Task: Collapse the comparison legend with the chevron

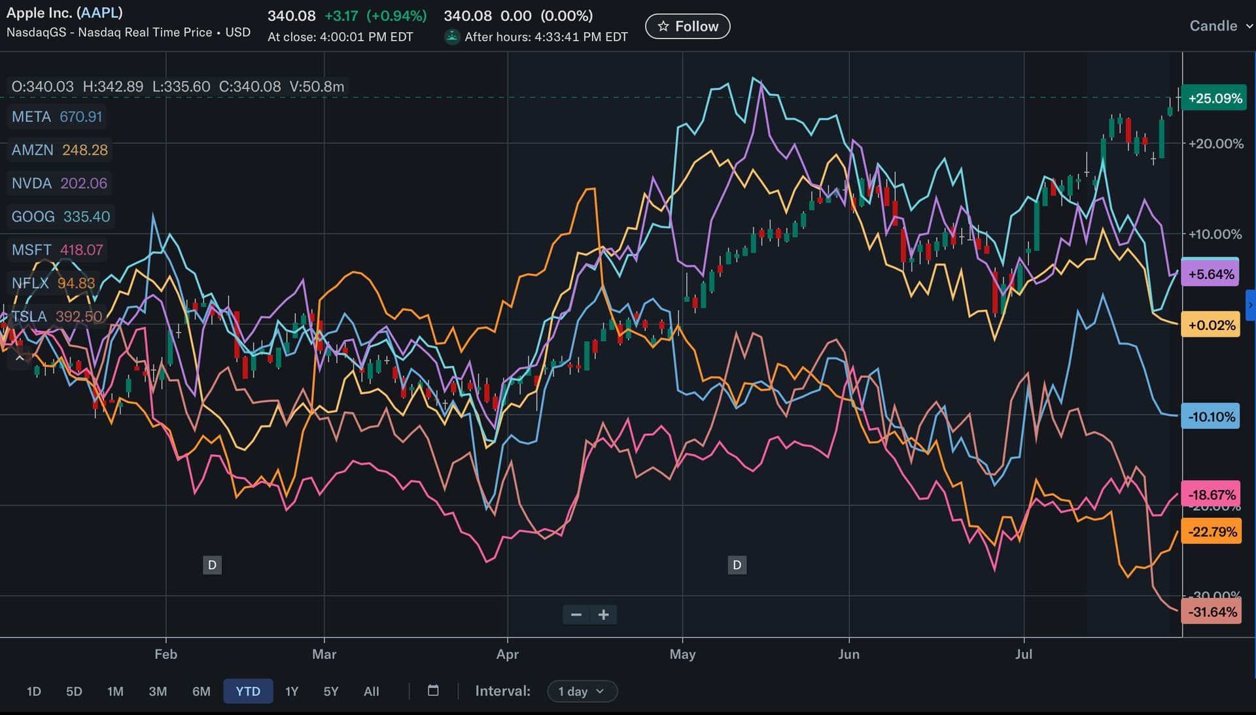Action: point(20,357)
